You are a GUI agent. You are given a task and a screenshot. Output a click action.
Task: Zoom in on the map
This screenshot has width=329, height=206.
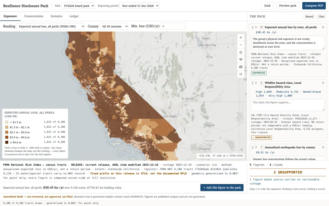(241, 38)
